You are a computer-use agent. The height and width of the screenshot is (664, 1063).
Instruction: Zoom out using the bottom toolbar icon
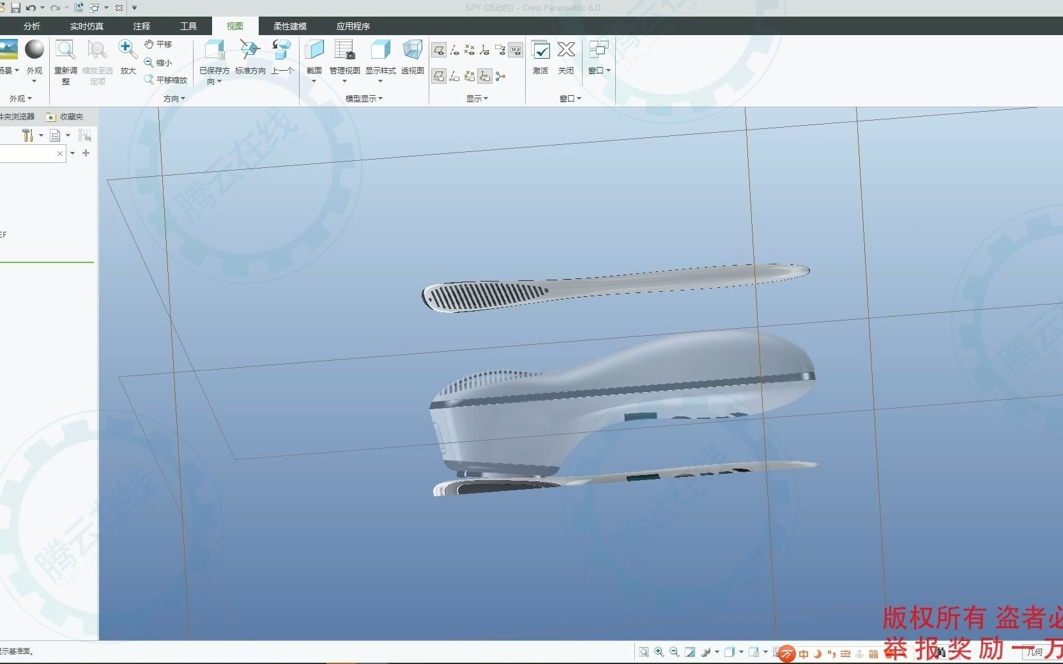(x=675, y=652)
